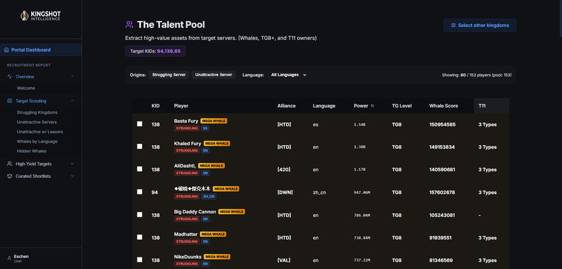
Task: Toggle the Unattractive Server origin filter
Action: [213, 75]
